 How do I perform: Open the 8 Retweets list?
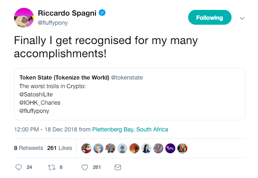click(x=29, y=148)
